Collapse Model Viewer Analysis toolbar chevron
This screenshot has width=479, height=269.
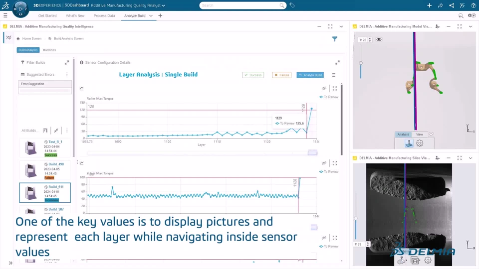click(431, 134)
